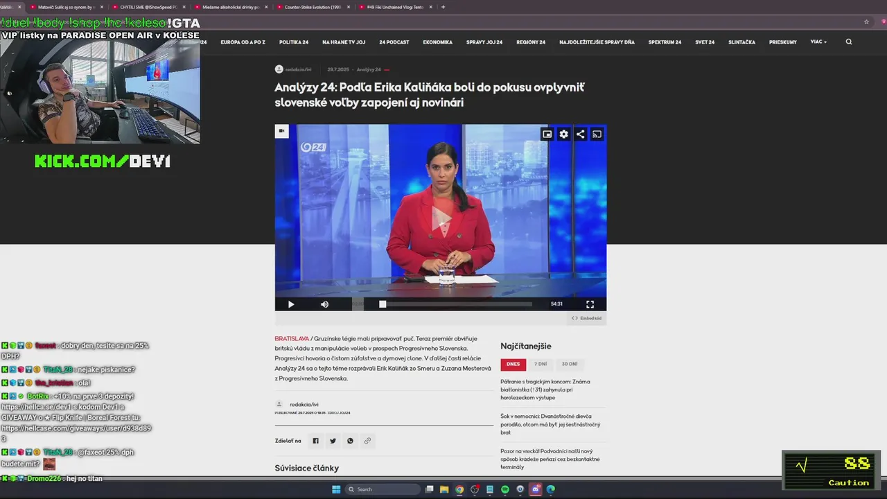Open article Pozor na vrecká! Podvodníci
Viewport: 887px width, 499px height.
coord(550,459)
